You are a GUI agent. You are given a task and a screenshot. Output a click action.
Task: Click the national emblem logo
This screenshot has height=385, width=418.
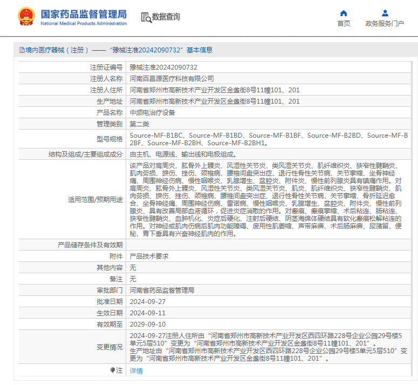(26, 17)
